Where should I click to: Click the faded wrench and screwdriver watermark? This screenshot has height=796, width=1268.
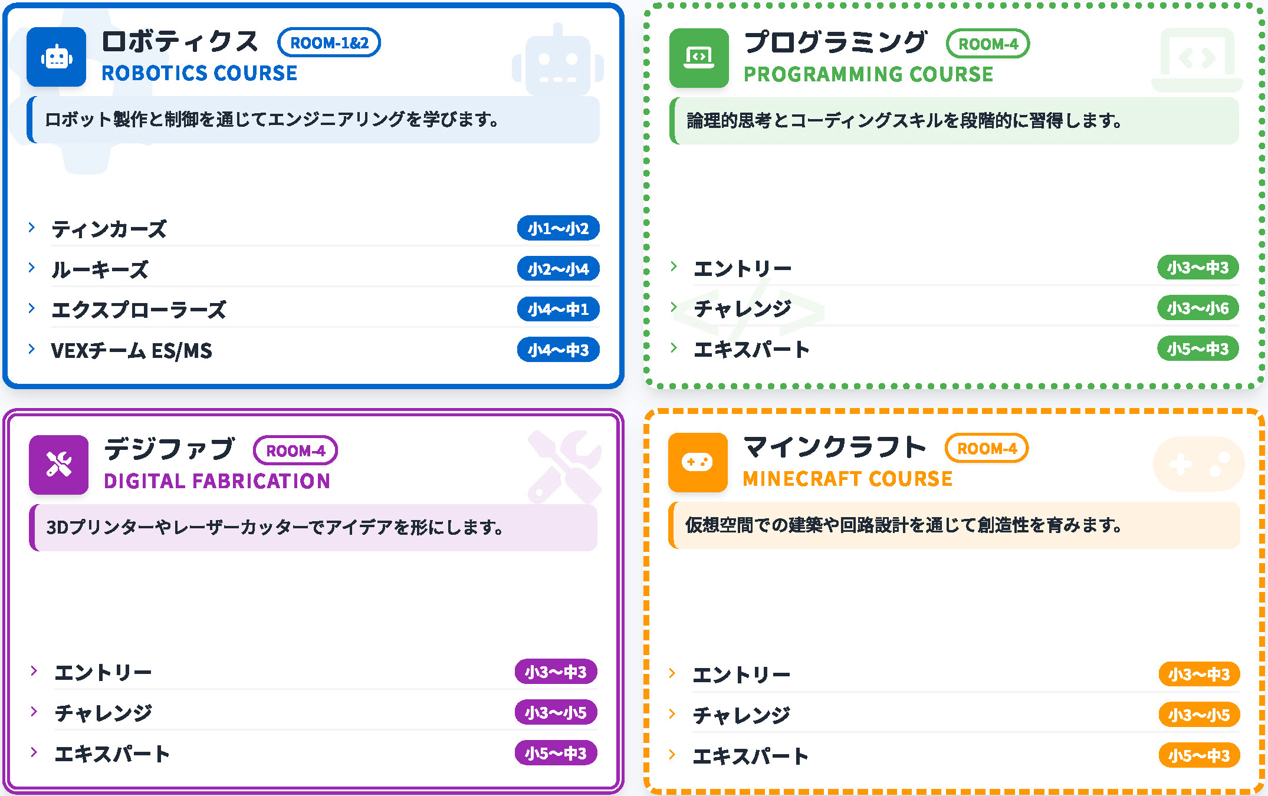tap(564, 467)
